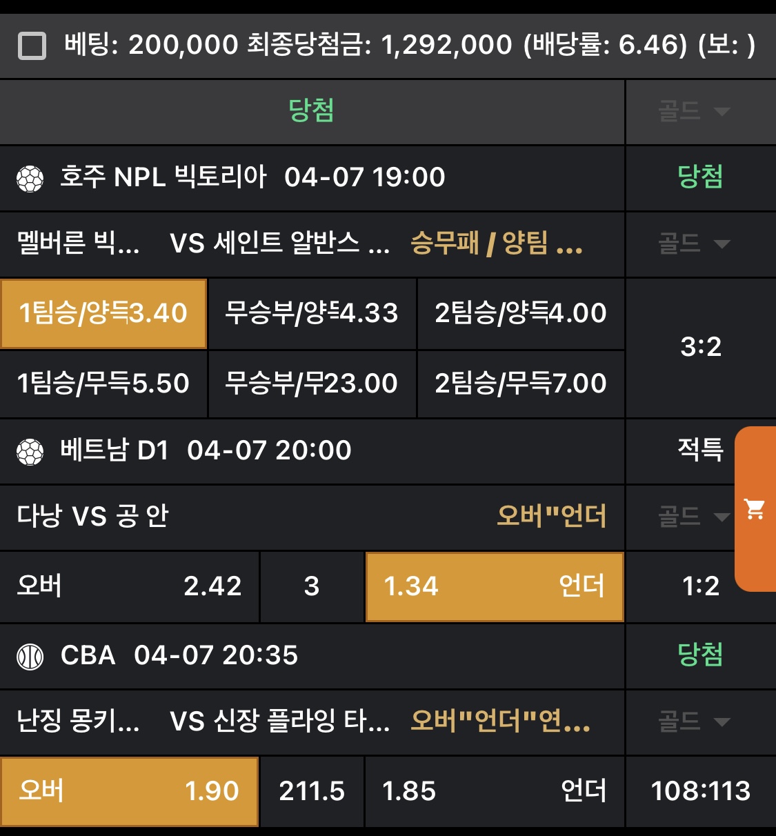The height and width of the screenshot is (836, 776).
Task: Open the 골드 dropdown in the 멜버른 match row
Action: click(694, 243)
